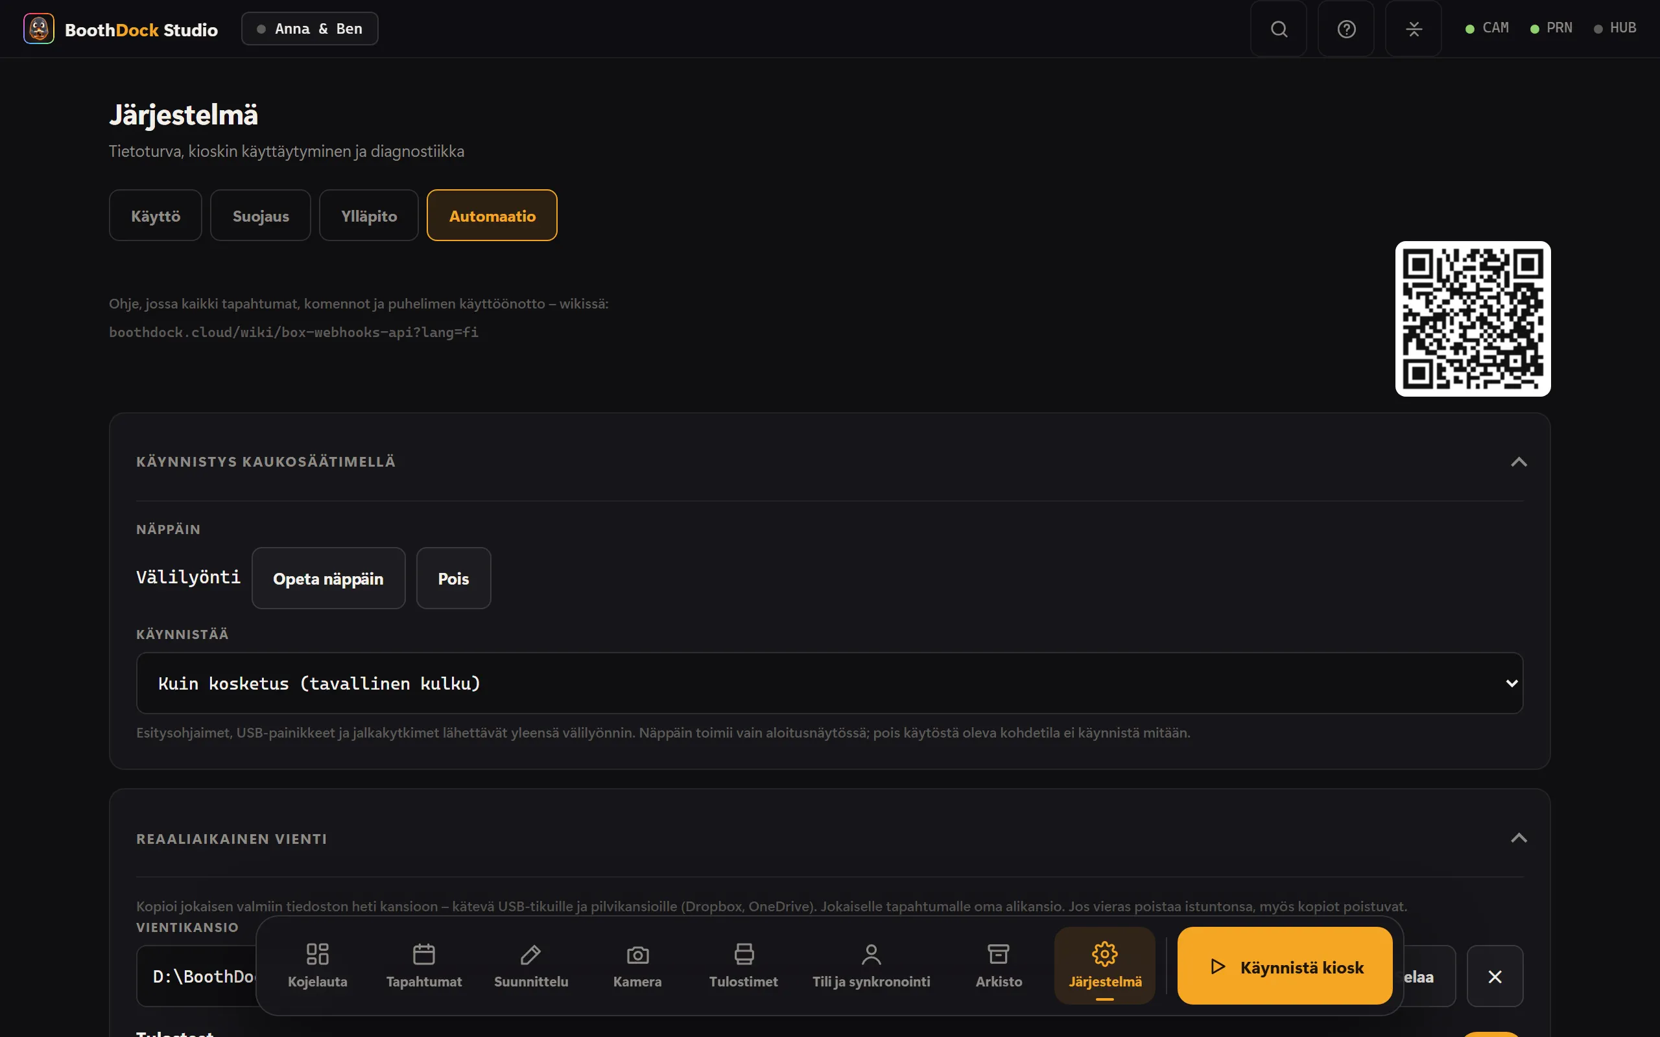The image size is (1660, 1037).
Task: Open the Käynnistää dropdown
Action: coord(829,683)
